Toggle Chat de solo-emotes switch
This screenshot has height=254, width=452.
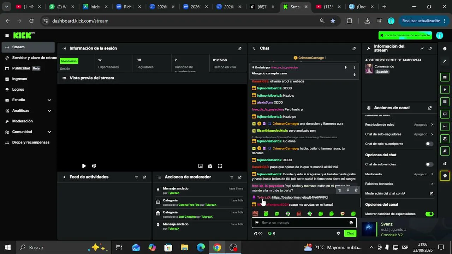click(x=429, y=164)
